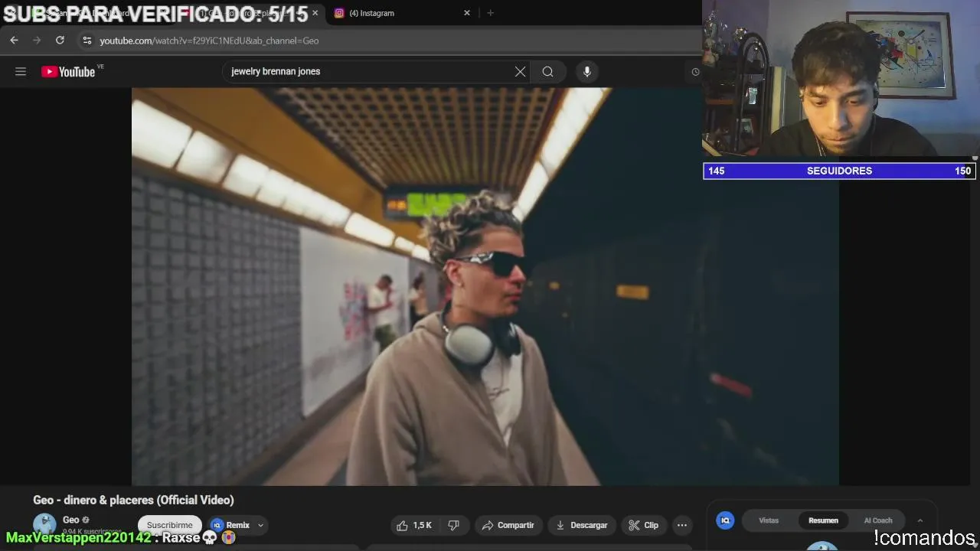The width and height of the screenshot is (980, 551).
Task: Click the video player to pause
Action: (485, 286)
